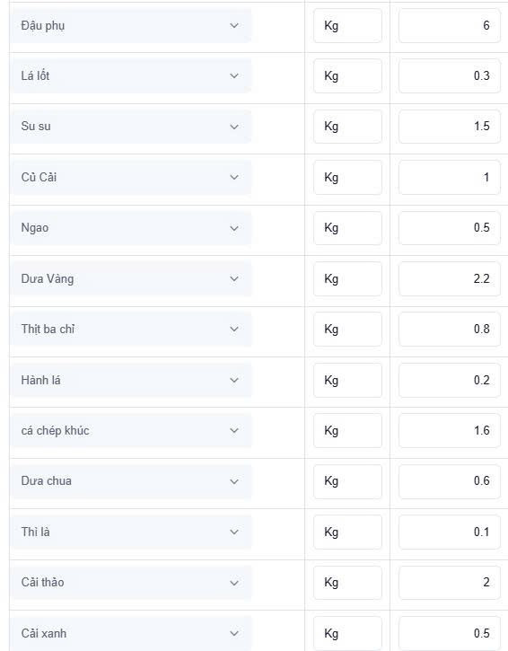Click the chevron for cá chép khúc
The height and width of the screenshot is (651, 508).
234,430
